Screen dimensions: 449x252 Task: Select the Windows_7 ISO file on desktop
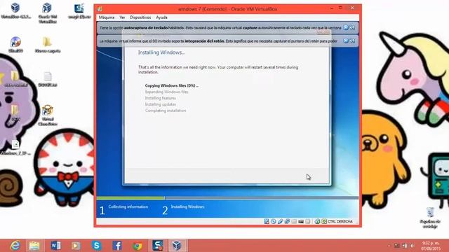(15, 148)
